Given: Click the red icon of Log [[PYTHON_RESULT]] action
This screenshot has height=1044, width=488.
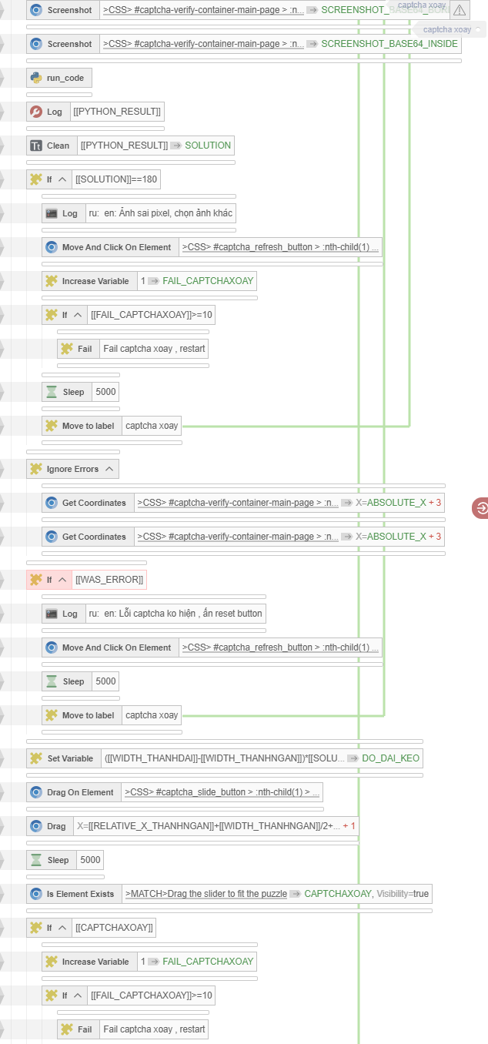Looking at the screenshot, I should (35, 112).
